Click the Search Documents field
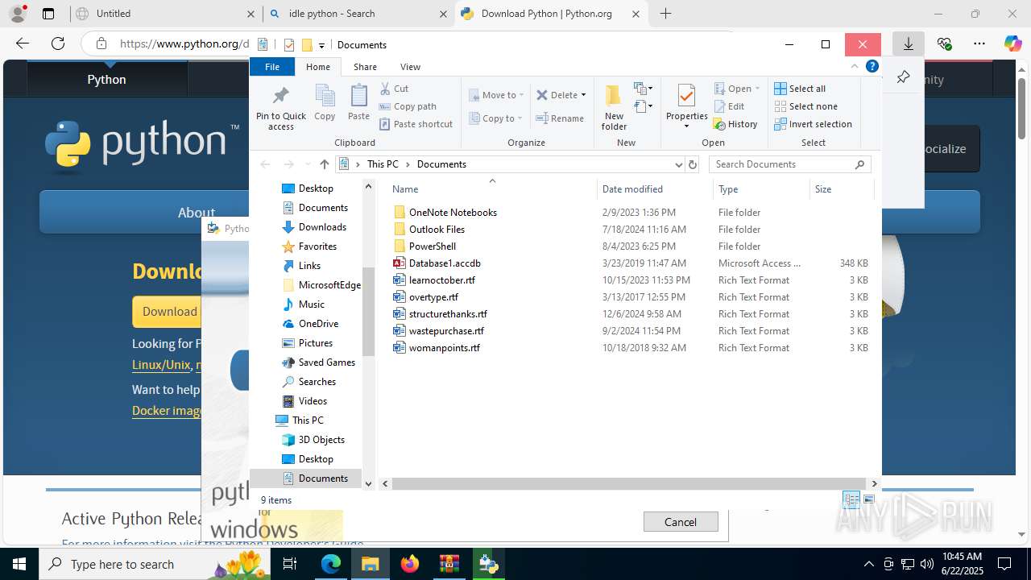Screen dimensions: 1031x580 pos(789,164)
